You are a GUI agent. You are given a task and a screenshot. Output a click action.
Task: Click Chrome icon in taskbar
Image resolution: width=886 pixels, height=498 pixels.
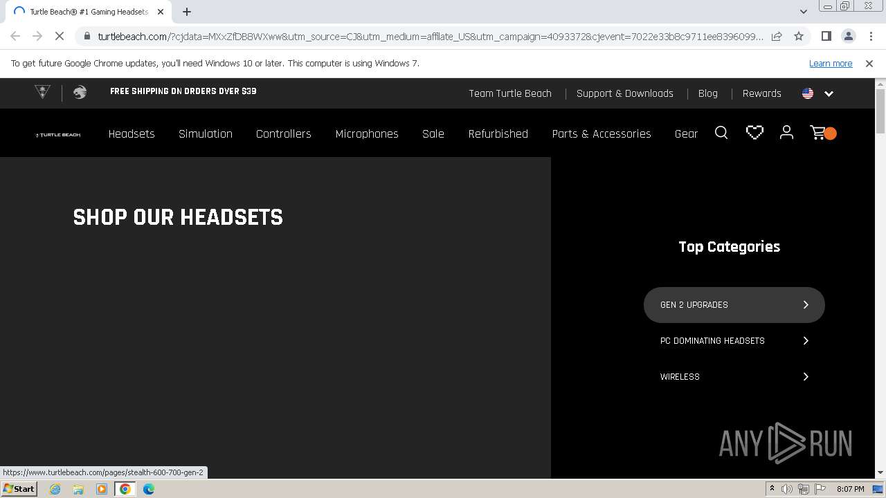pos(125,489)
